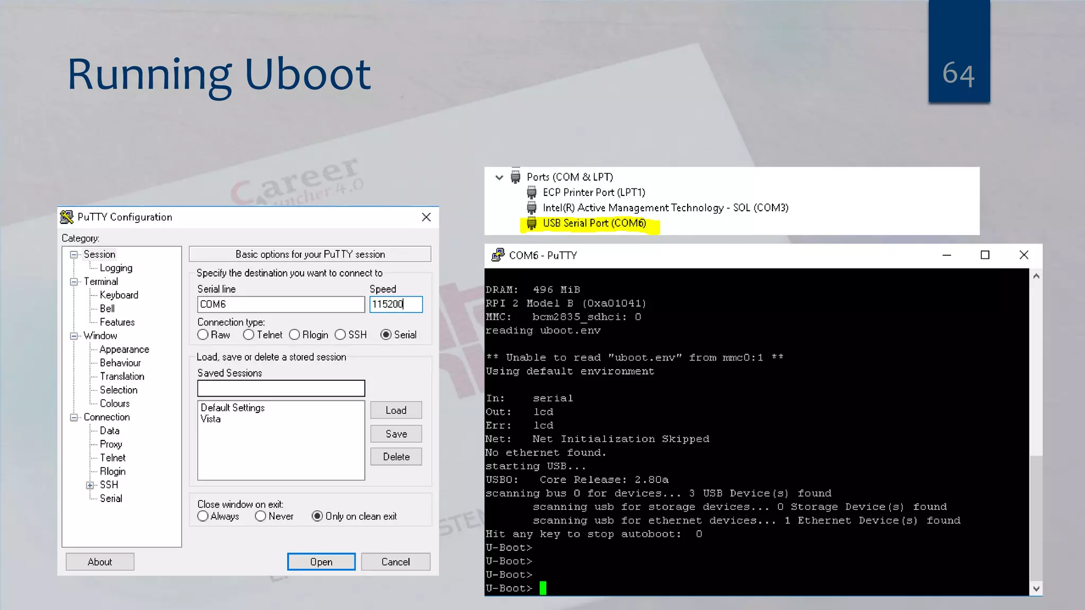Click the Cancel button
The width and height of the screenshot is (1085, 610).
[396, 562]
